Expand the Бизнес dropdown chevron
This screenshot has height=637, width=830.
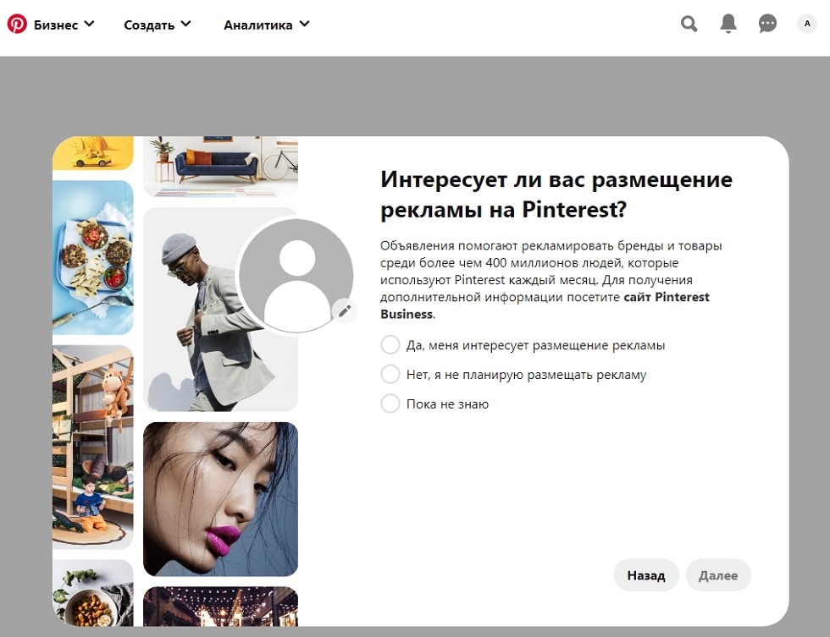(89, 25)
